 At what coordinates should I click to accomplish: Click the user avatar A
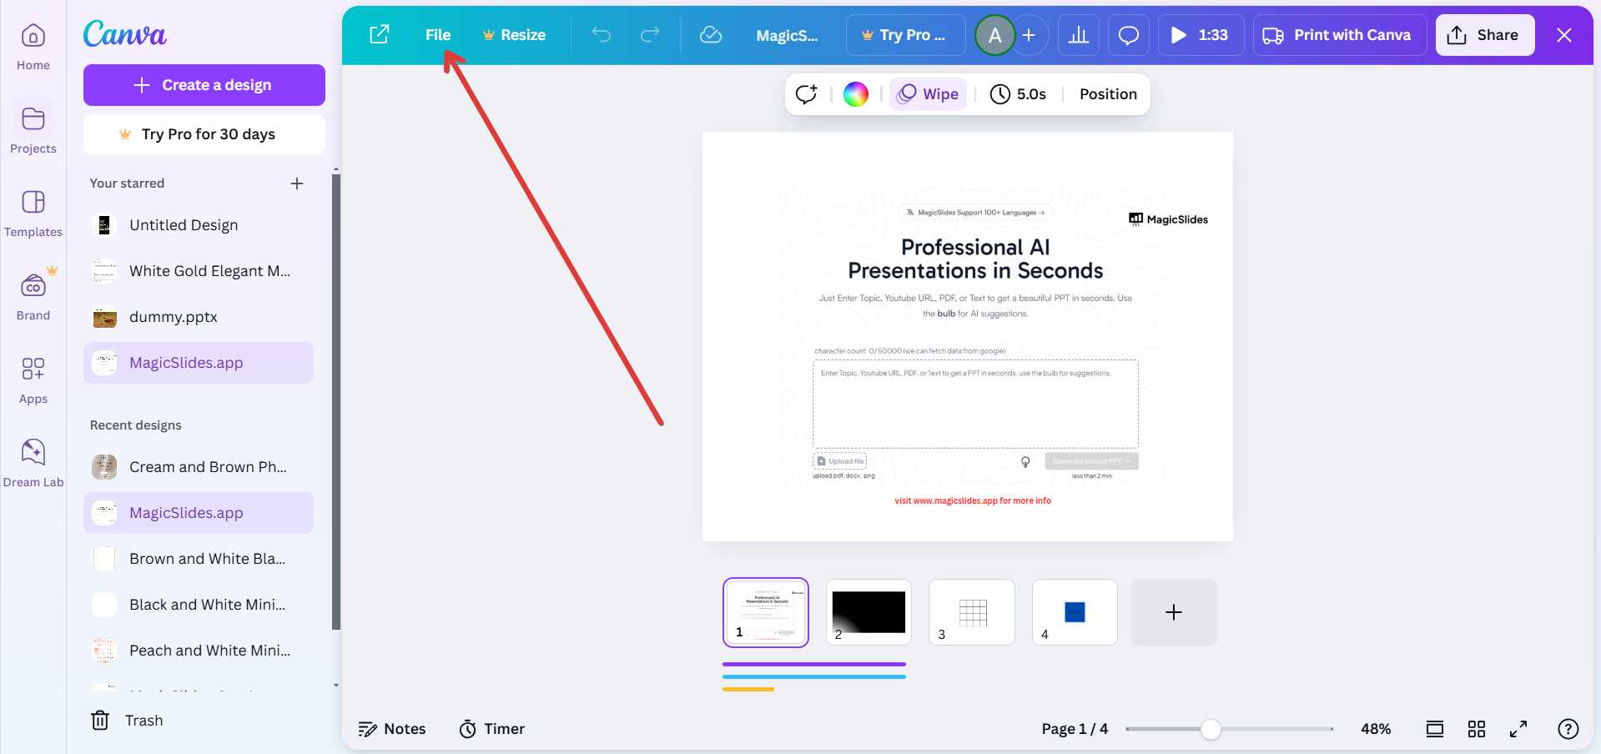click(x=995, y=35)
